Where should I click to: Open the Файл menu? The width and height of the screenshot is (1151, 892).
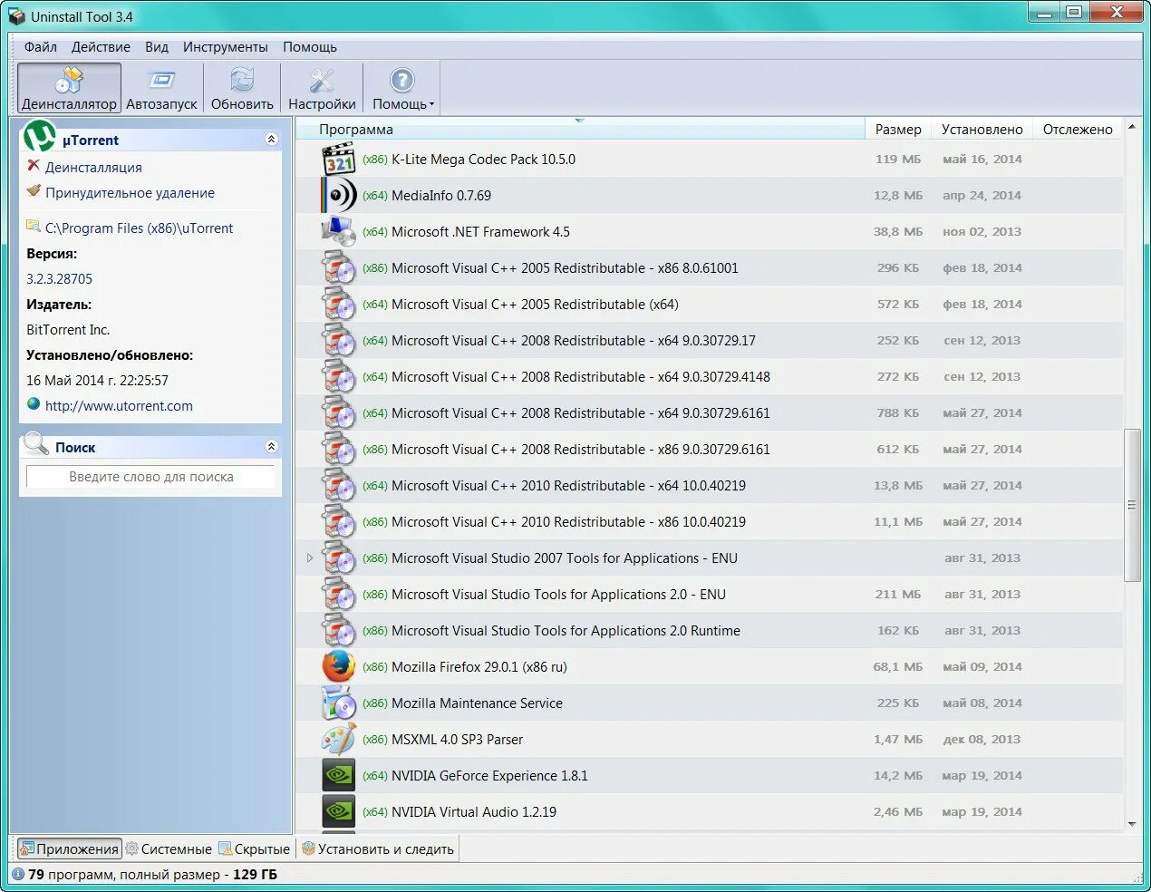41,47
